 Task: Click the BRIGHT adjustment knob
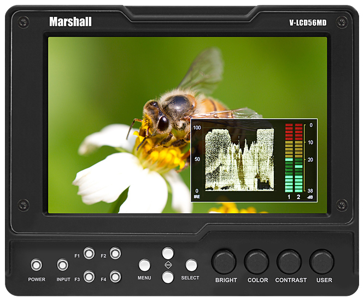pos(224,262)
